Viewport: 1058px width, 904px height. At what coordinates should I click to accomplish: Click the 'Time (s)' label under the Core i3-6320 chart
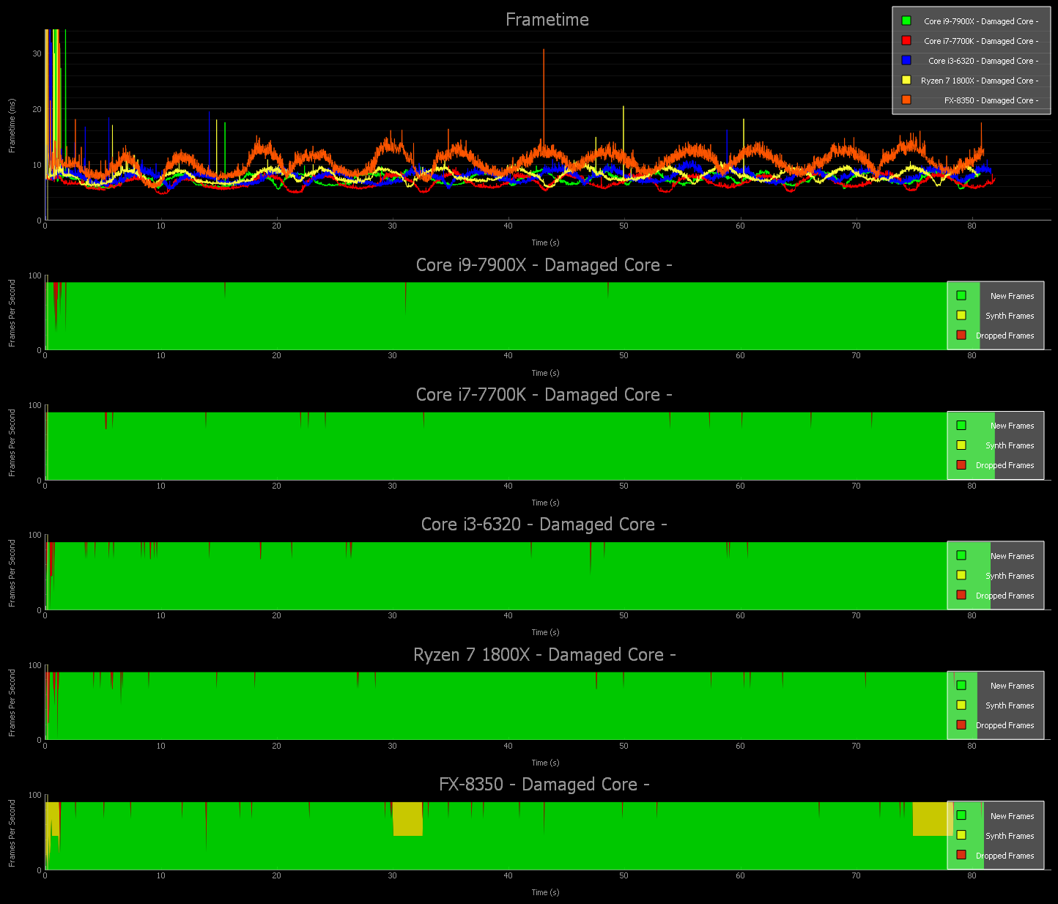(x=545, y=632)
